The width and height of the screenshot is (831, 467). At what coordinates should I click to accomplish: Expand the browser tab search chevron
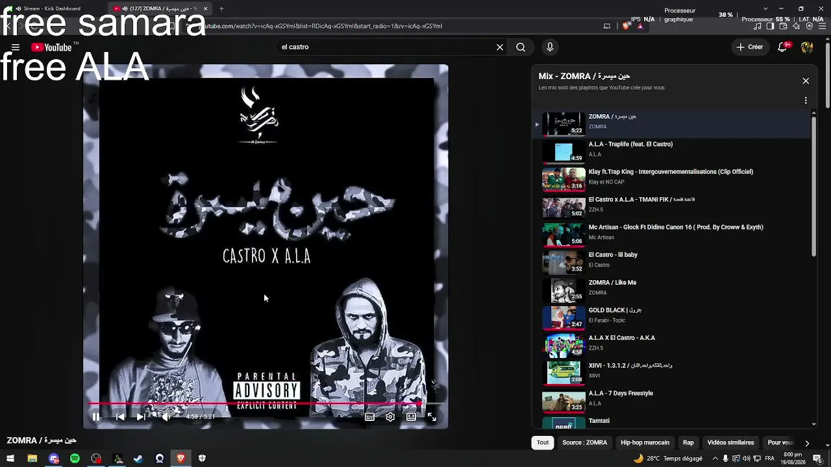pyautogui.click(x=765, y=8)
